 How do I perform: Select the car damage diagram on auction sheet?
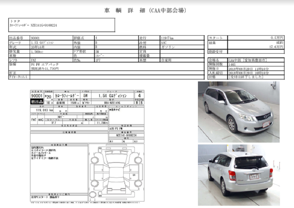tap(116, 173)
